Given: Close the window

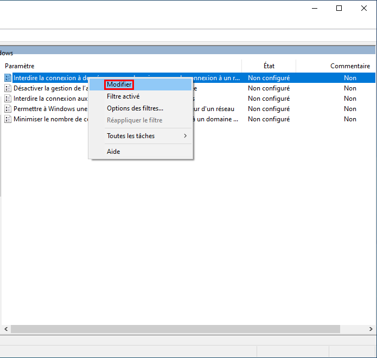Looking at the screenshot, I should 364,8.
